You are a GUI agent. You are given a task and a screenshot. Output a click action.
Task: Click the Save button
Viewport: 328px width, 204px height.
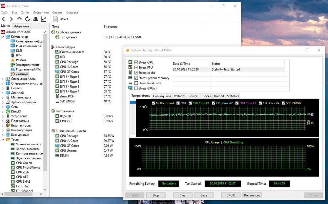pos(204,195)
